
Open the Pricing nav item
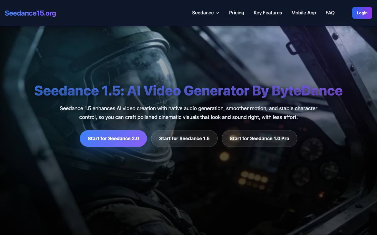pyautogui.click(x=237, y=13)
